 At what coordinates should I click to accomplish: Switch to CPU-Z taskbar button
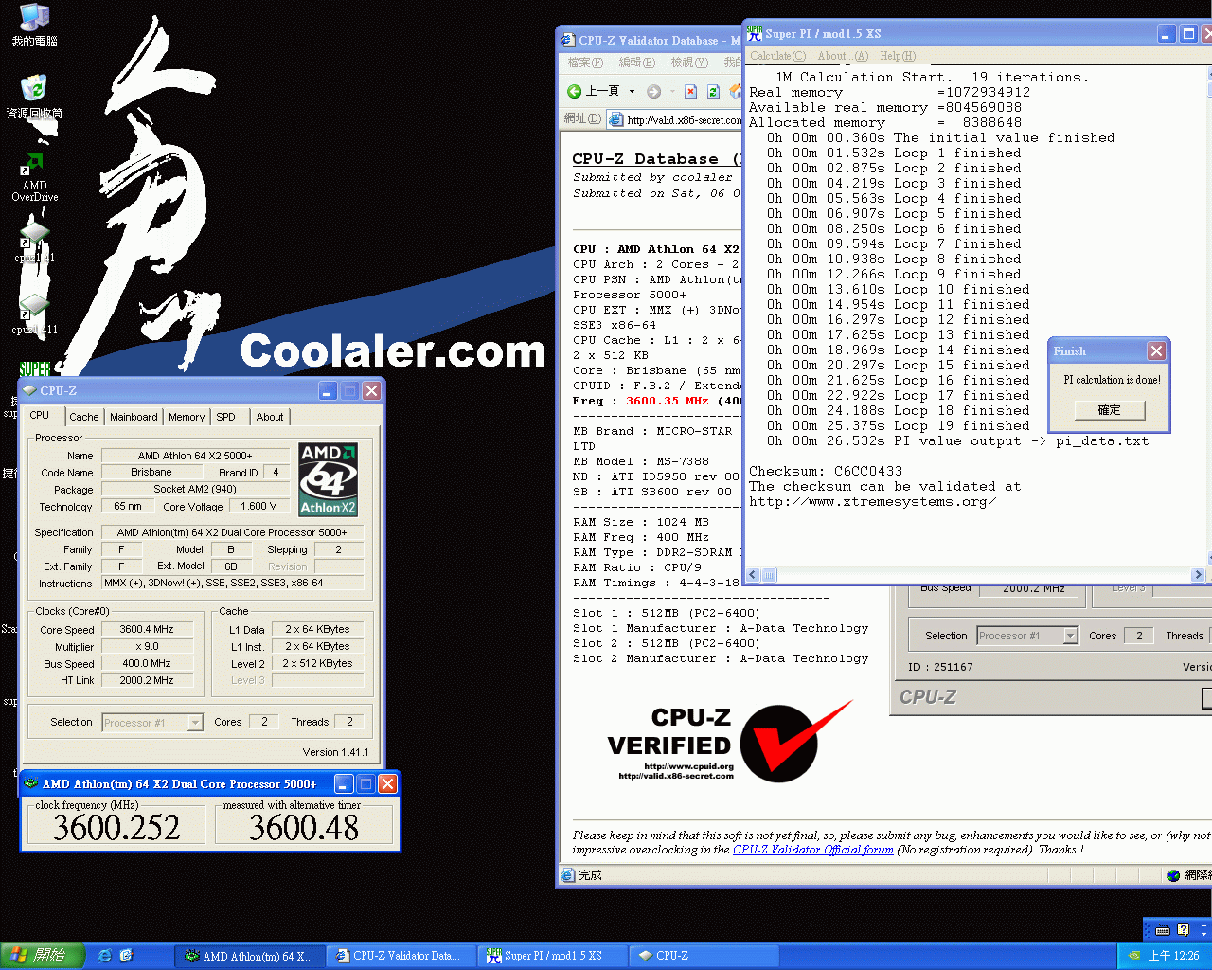pos(702,956)
